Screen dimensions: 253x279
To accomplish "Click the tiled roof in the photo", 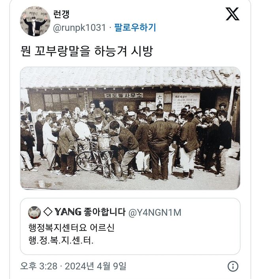I will 130,77.
